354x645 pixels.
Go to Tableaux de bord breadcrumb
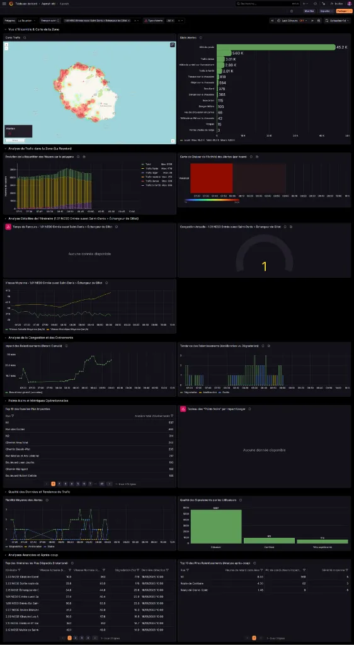coord(25,3)
